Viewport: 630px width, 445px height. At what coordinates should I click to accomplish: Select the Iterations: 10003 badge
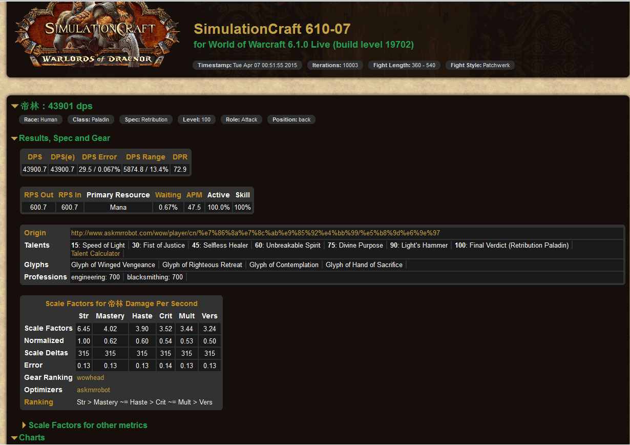[x=335, y=65]
